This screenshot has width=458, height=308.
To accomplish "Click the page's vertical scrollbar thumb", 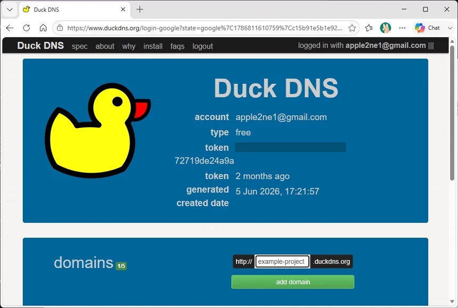I will [452, 113].
